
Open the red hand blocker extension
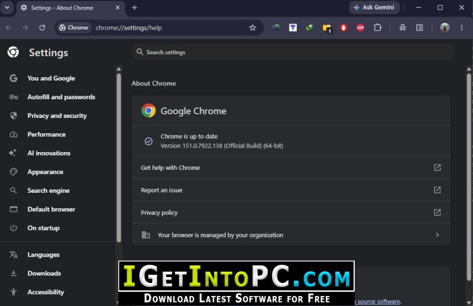pos(344,28)
